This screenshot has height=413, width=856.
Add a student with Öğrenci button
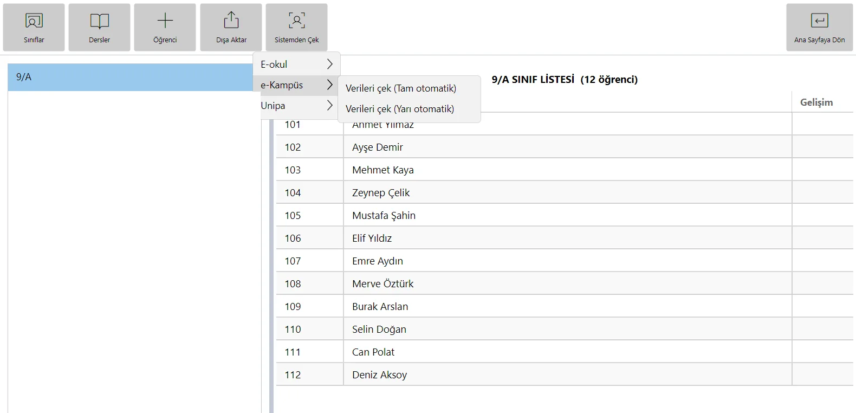click(x=165, y=27)
